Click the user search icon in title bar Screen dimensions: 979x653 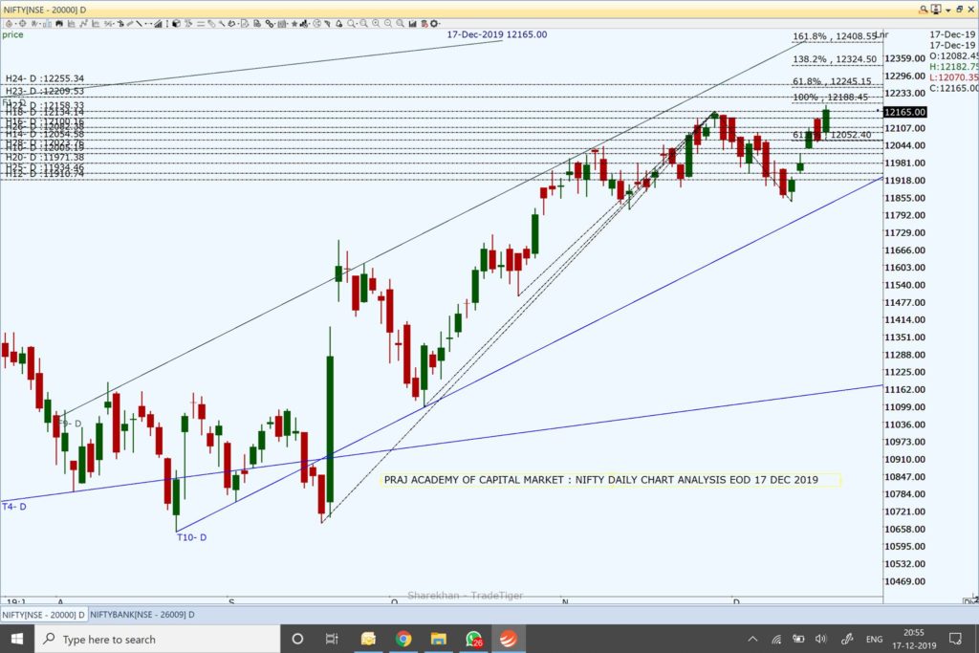[923, 10]
